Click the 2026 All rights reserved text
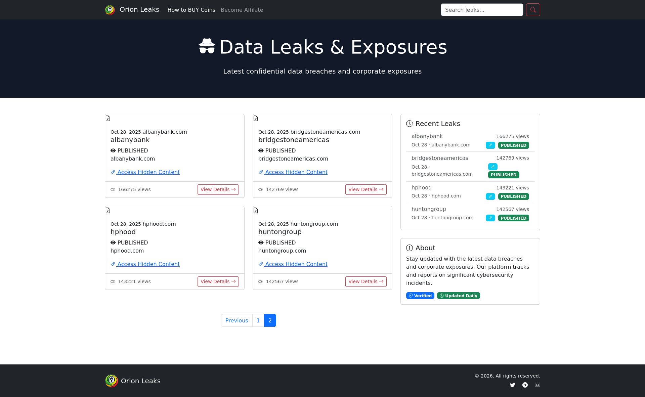645x397 pixels. coord(507,376)
